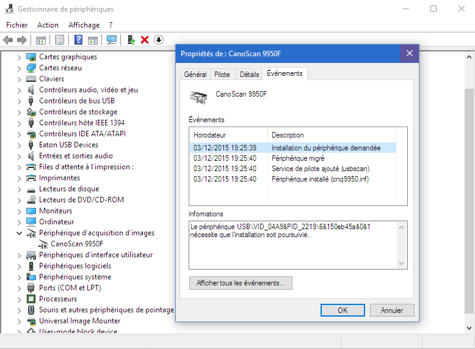The width and height of the screenshot is (475, 349).
Task: Click the device tree scroll-up arrow
Action: pos(469,57)
